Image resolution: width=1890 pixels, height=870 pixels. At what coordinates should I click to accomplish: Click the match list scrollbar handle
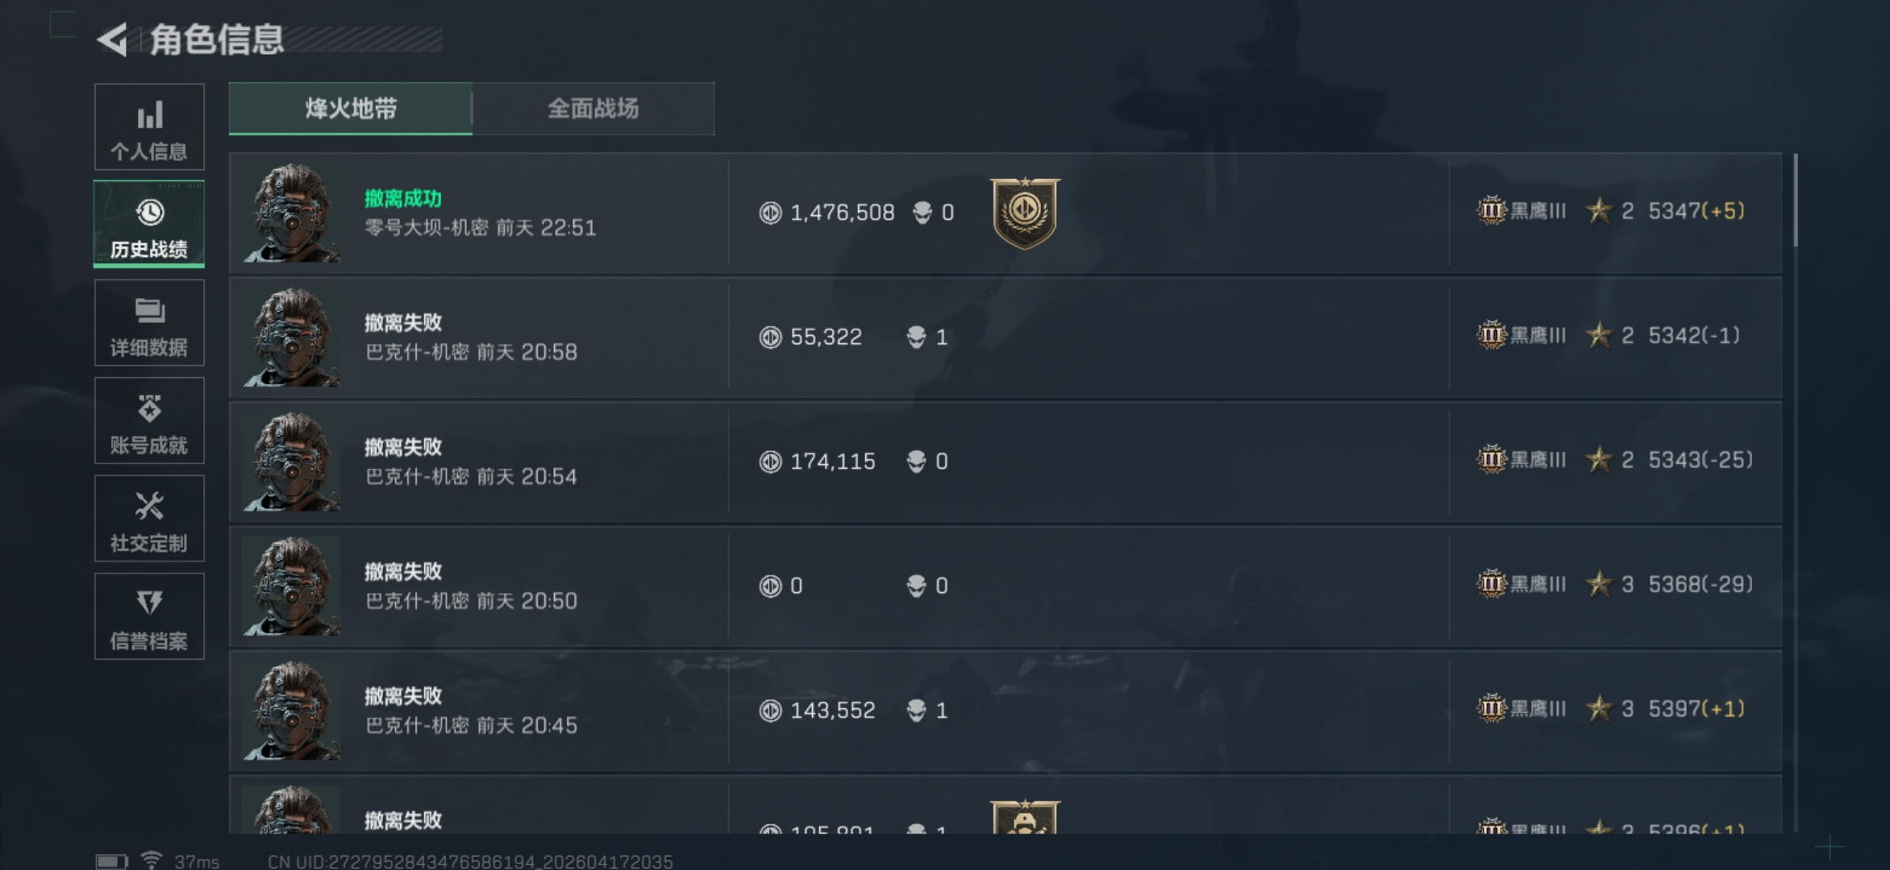click(x=1796, y=200)
